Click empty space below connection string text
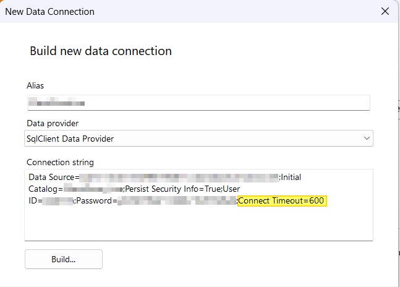400x287 pixels. tap(198, 224)
